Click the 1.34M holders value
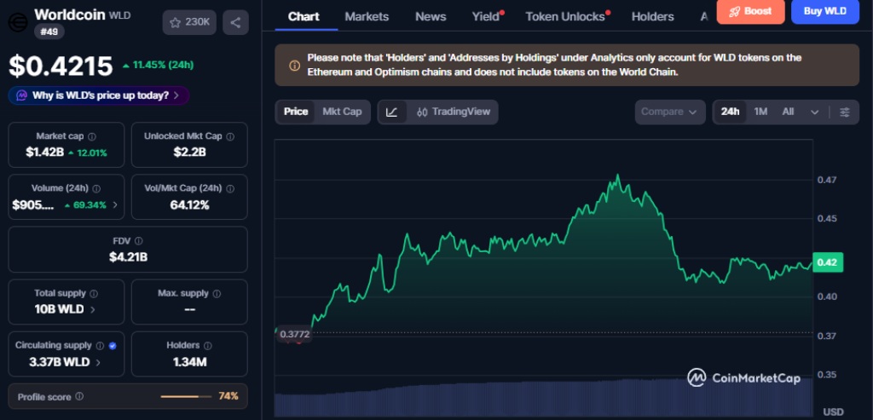 click(x=189, y=362)
